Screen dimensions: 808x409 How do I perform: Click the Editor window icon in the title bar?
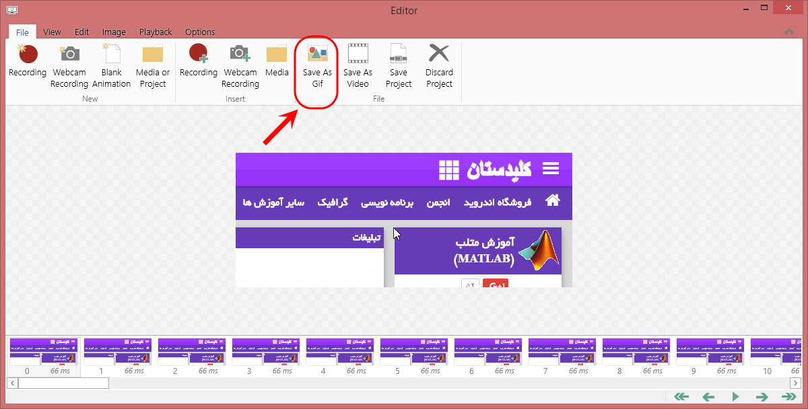coord(12,11)
